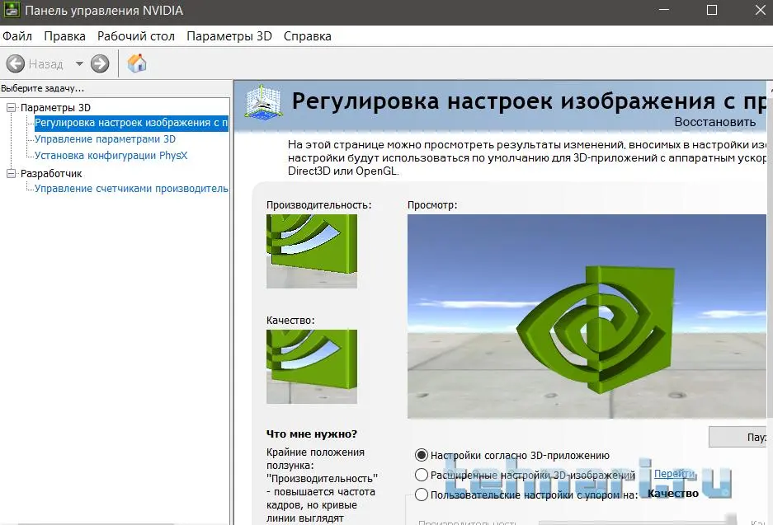Image resolution: width=773 pixels, height=525 pixels.
Task: Open the Back history dropdown arrow
Action: (x=79, y=63)
